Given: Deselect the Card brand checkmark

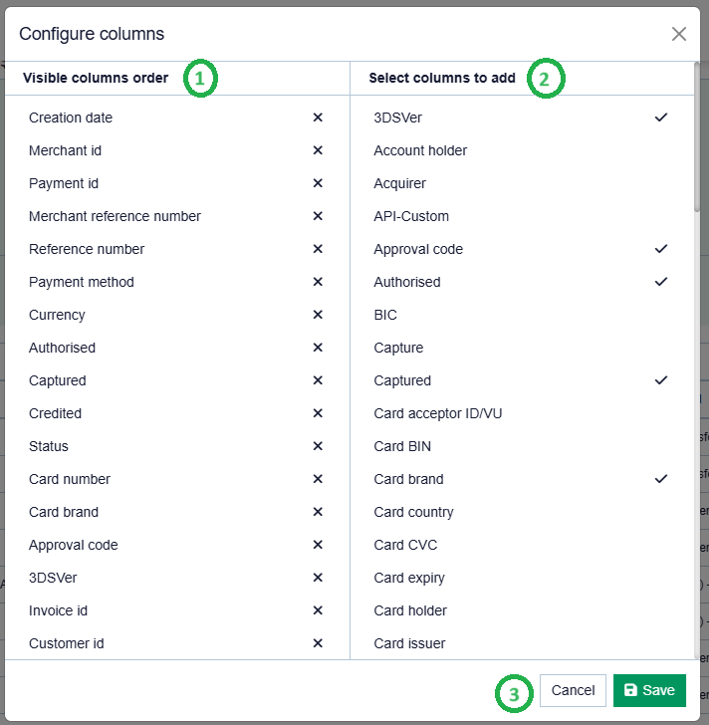Looking at the screenshot, I should point(660,479).
